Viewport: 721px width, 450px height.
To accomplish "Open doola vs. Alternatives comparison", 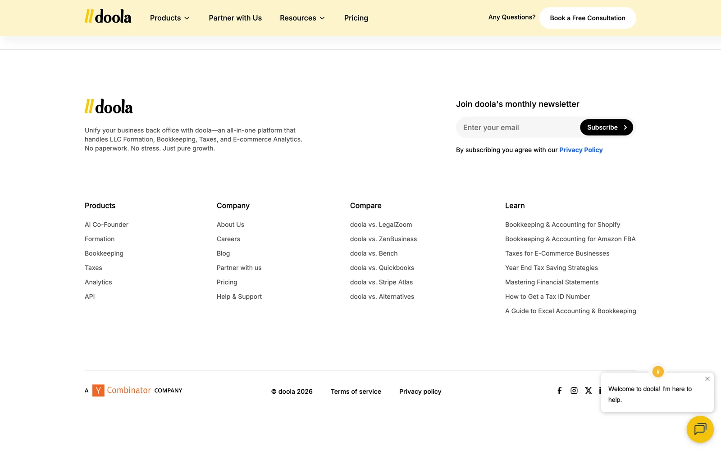I will coord(382,297).
